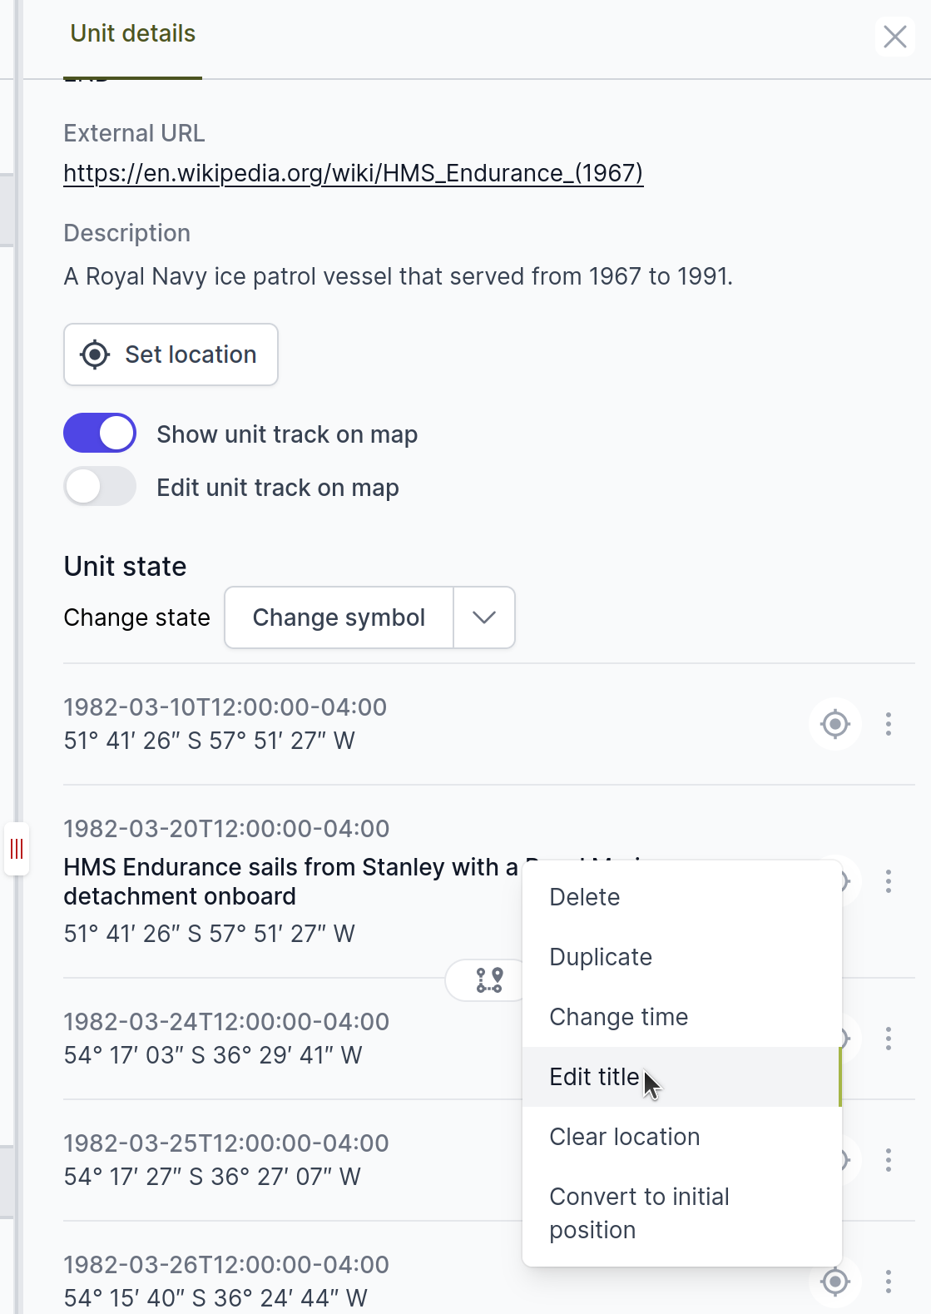Image resolution: width=931 pixels, height=1314 pixels.
Task: Click the Set location button
Action: click(x=171, y=355)
